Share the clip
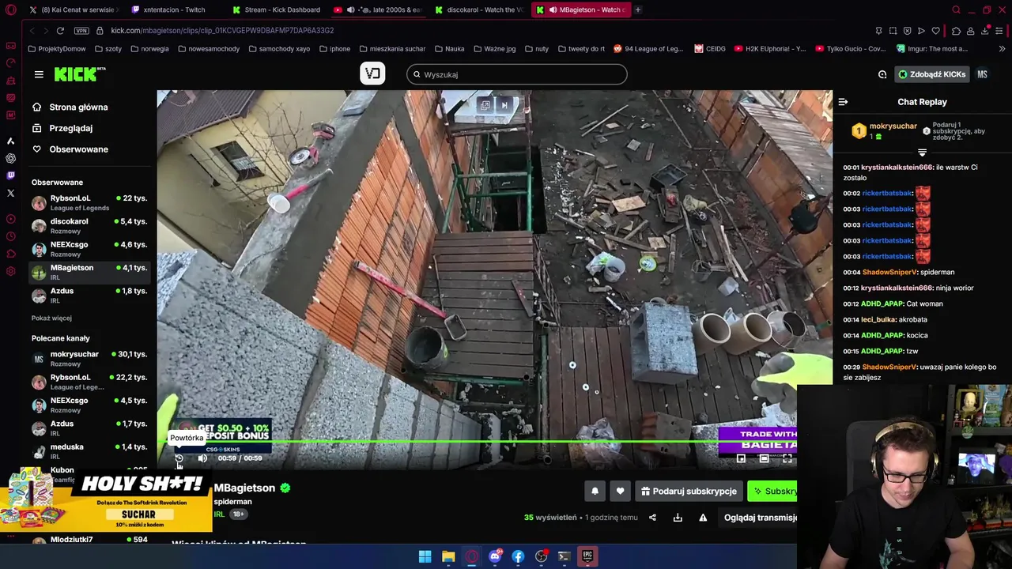Viewport: 1012px width, 569px height. tap(652, 518)
